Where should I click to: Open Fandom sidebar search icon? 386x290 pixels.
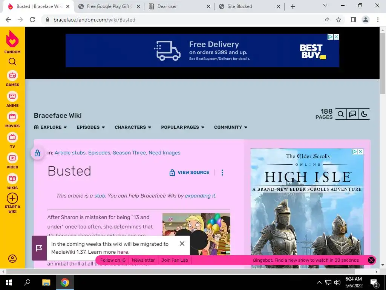pos(12,62)
